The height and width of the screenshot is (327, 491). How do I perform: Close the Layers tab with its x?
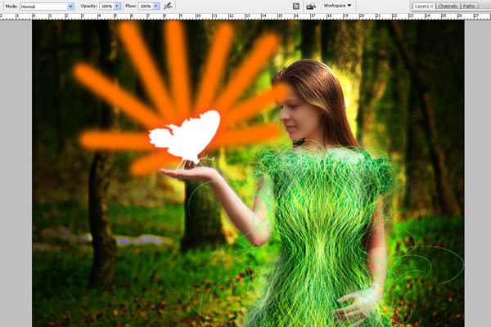[431, 6]
